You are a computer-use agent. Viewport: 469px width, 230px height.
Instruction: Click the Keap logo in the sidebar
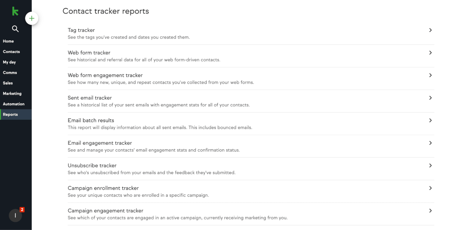15,11
